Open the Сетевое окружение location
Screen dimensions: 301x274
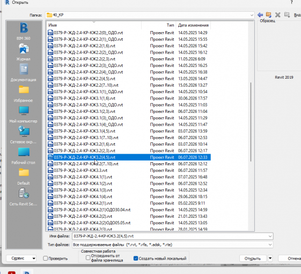tap(24, 135)
